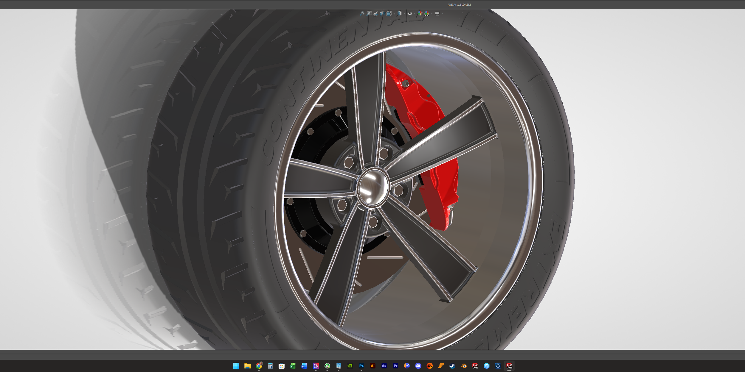Open Discord from the taskbar
745x372 pixels.
coord(418,366)
